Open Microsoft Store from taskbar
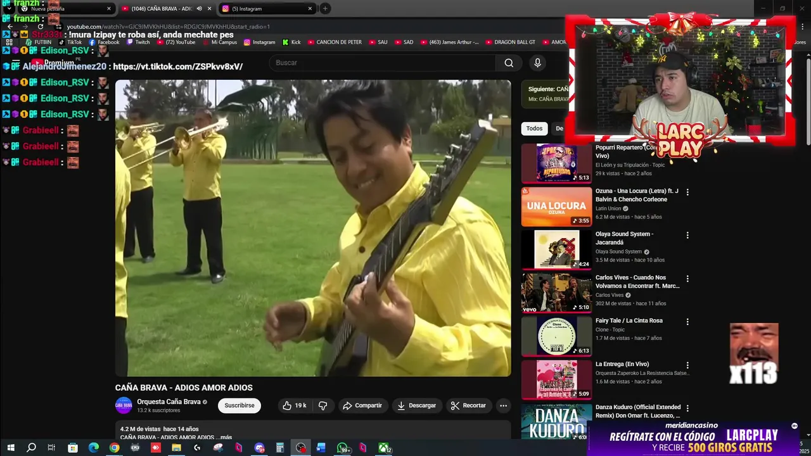The height and width of the screenshot is (456, 811). [73, 448]
